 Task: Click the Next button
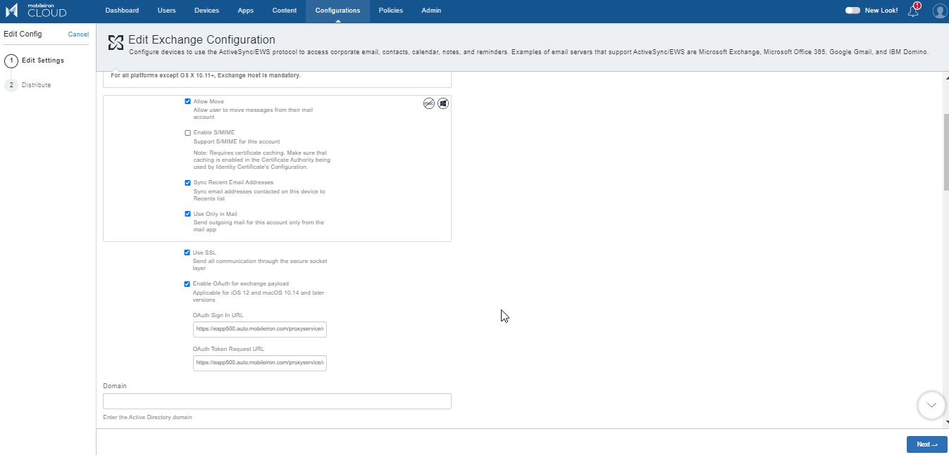pyautogui.click(x=926, y=444)
